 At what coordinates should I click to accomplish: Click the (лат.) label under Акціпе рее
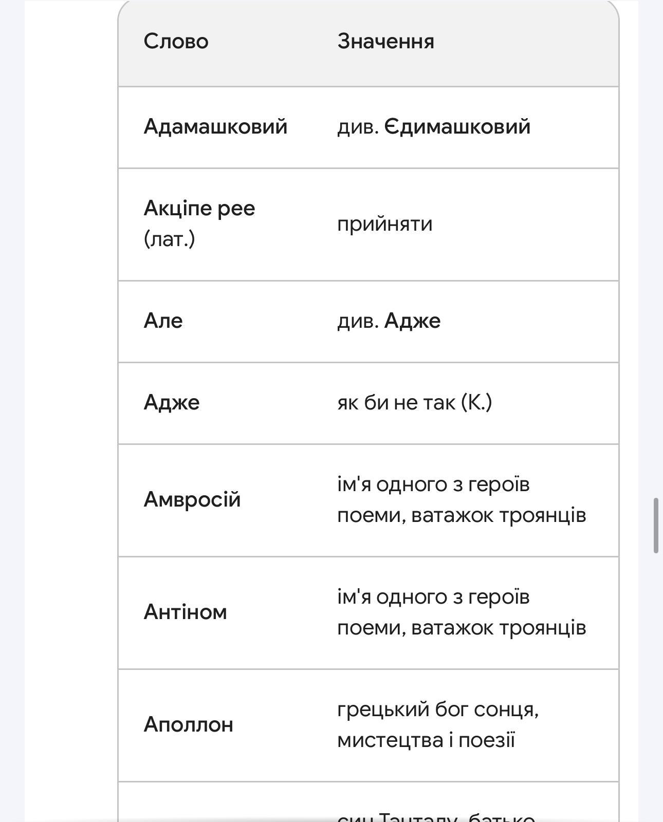[x=169, y=239]
